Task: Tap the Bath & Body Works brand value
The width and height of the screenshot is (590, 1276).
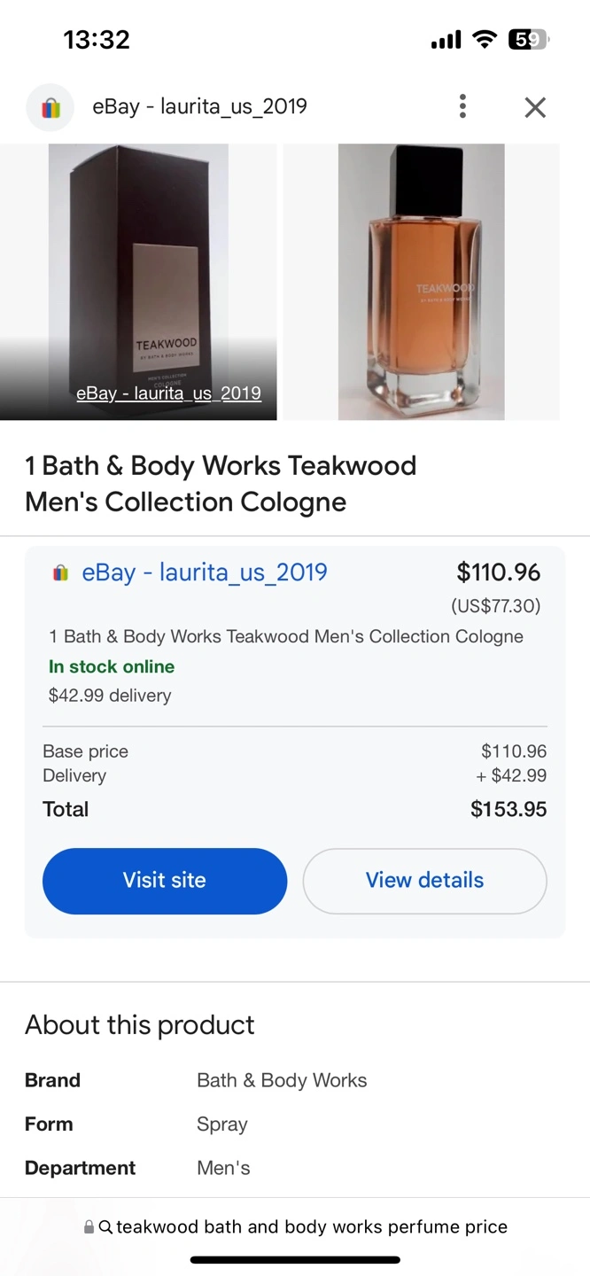Action: (282, 1080)
